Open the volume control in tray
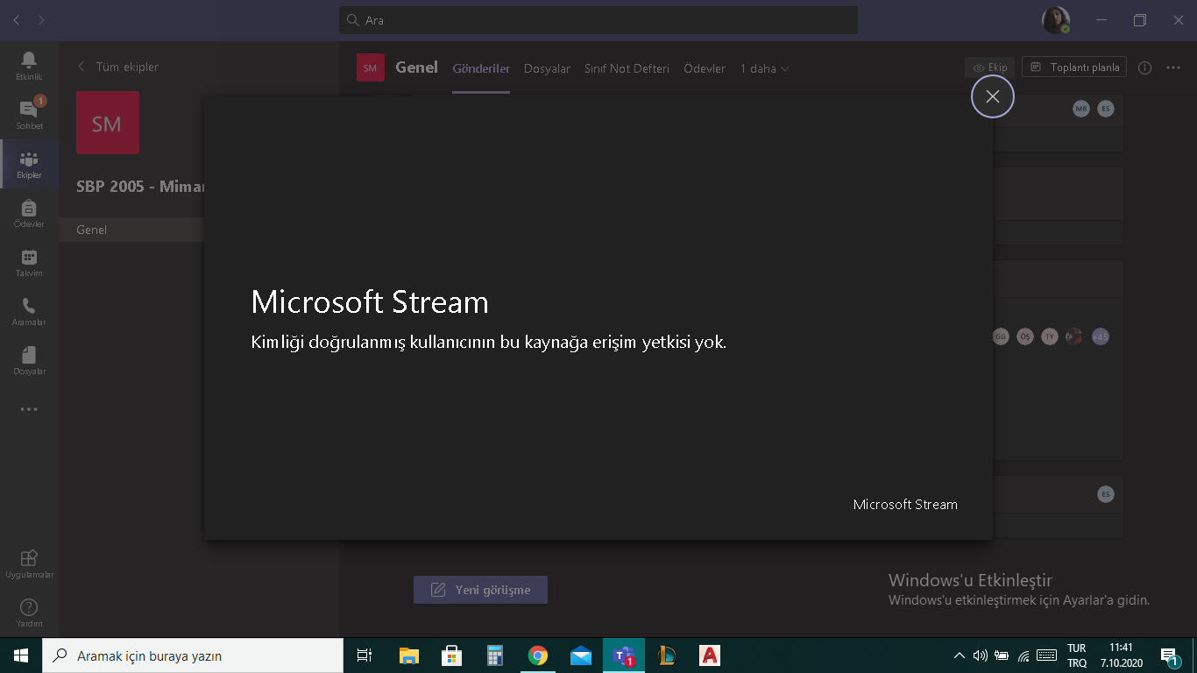1197x673 pixels. tap(981, 655)
